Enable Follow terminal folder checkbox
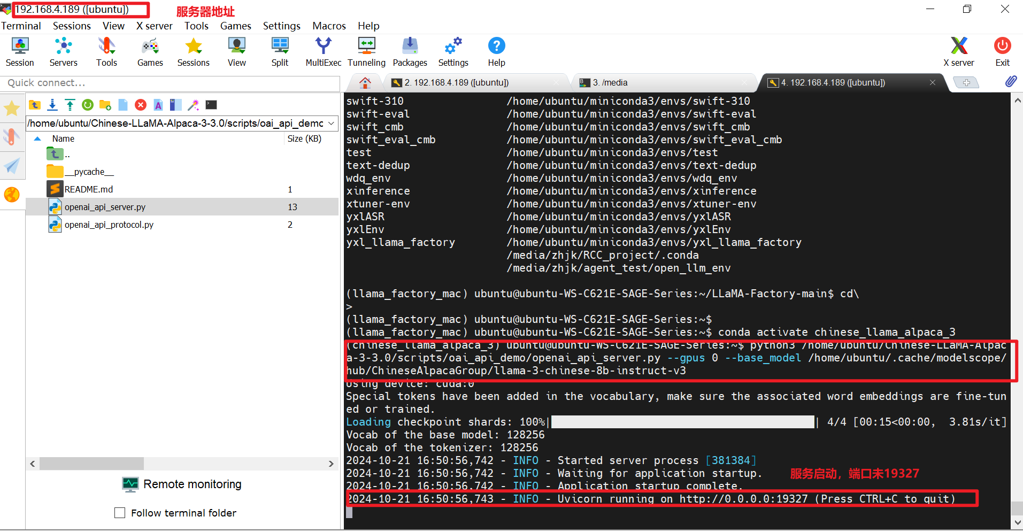 coord(120,513)
